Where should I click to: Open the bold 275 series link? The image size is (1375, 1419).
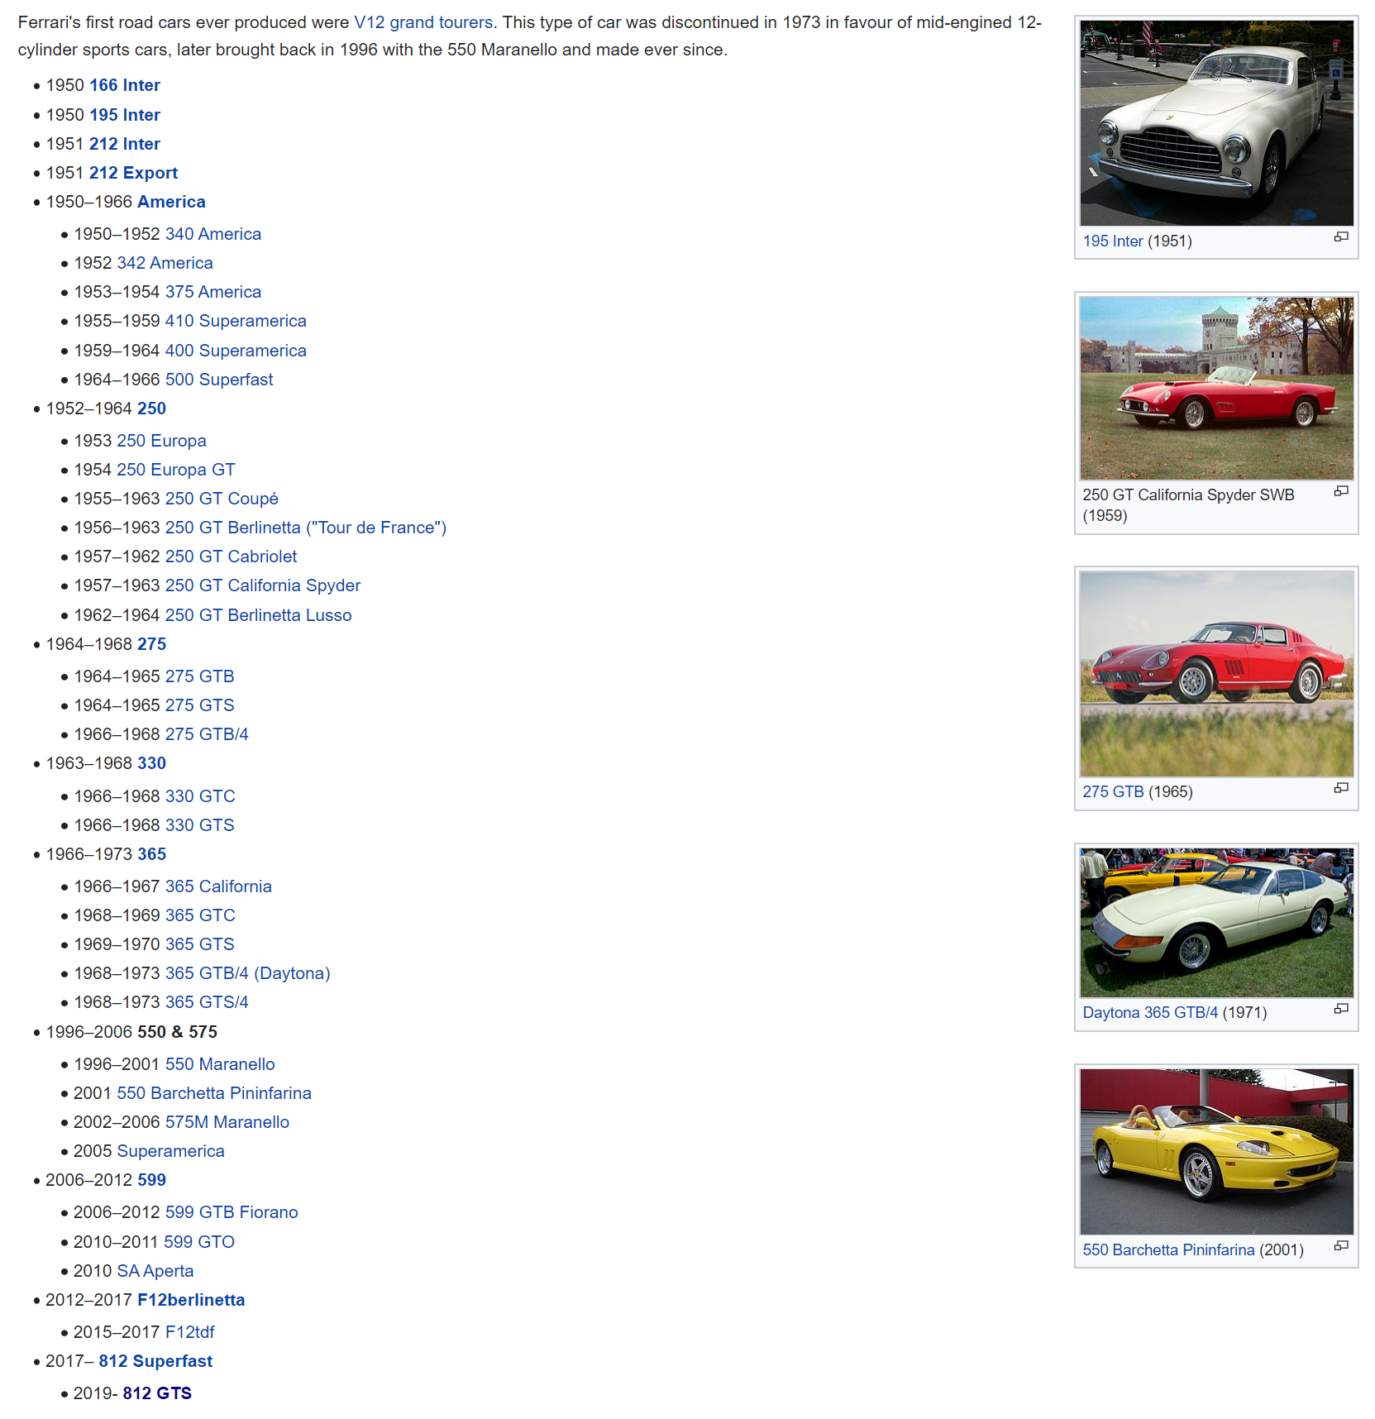tap(152, 644)
